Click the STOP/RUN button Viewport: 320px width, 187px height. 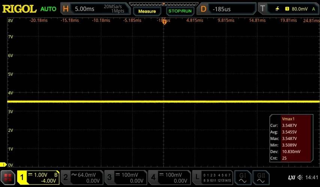click(x=180, y=11)
